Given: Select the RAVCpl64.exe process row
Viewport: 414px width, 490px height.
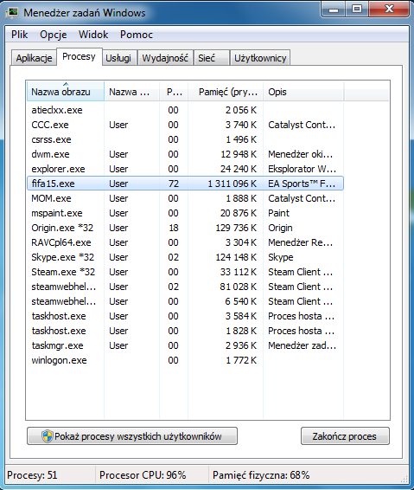Looking at the screenshot, I should (185, 242).
